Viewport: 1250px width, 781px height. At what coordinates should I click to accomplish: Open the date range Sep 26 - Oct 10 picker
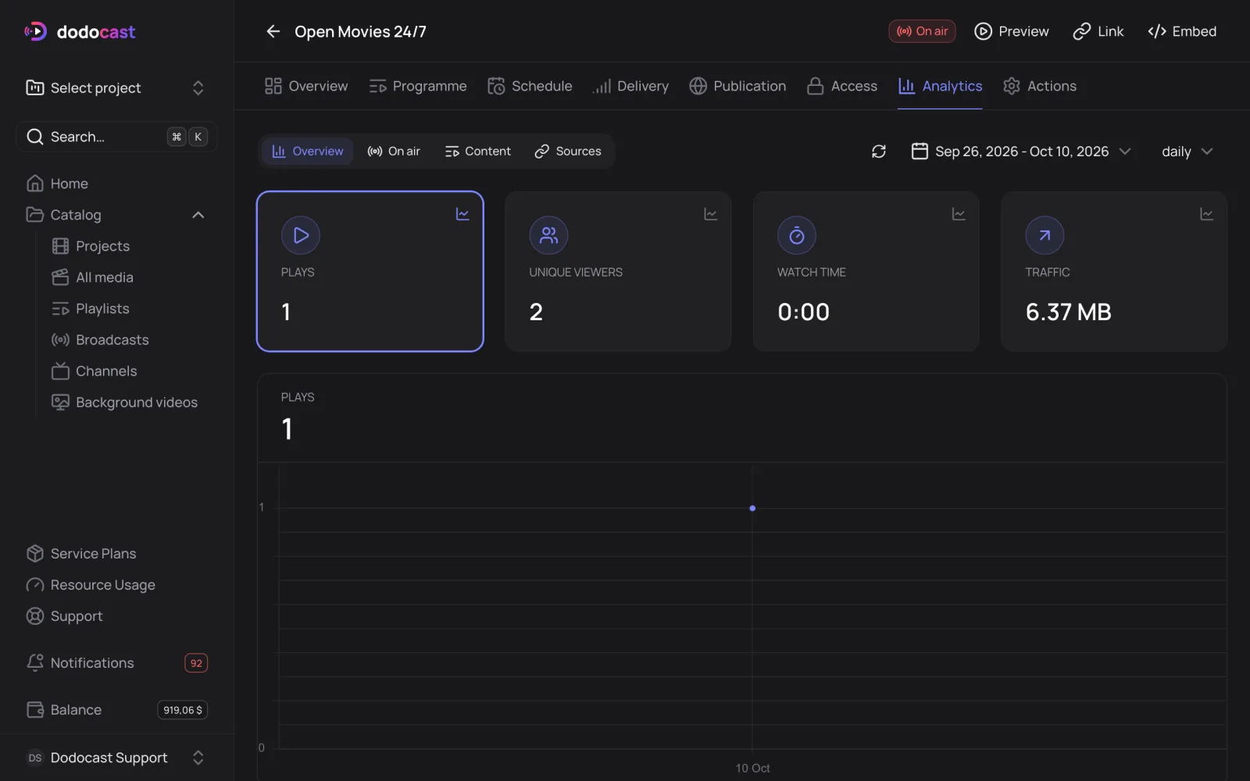1021,152
